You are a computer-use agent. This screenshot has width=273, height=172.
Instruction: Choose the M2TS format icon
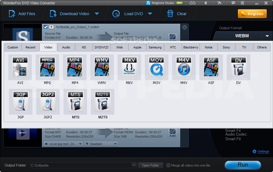103,102
